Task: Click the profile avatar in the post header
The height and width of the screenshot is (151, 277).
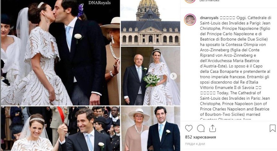Action: pyautogui.click(x=190, y=1)
